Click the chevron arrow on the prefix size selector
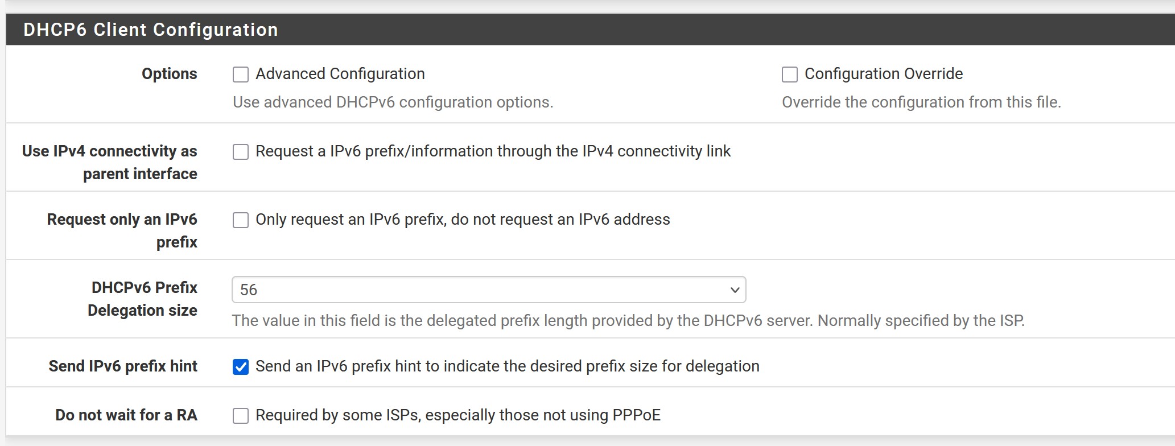The height and width of the screenshot is (446, 1175). pyautogui.click(x=735, y=290)
